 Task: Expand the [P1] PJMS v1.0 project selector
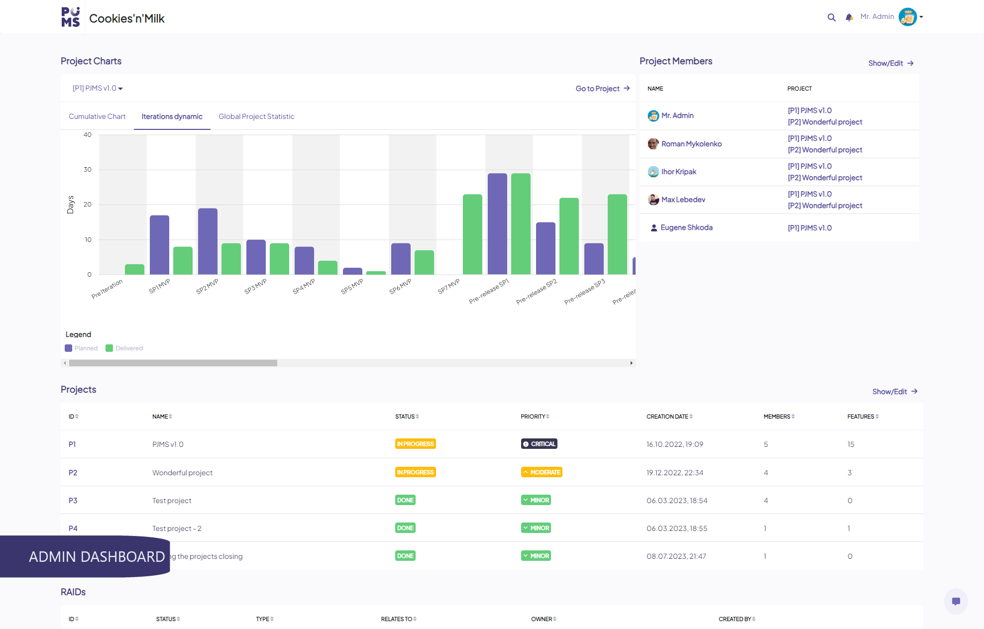click(x=98, y=89)
